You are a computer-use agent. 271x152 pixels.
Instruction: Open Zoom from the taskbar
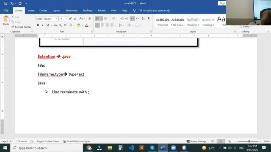[173, 148]
